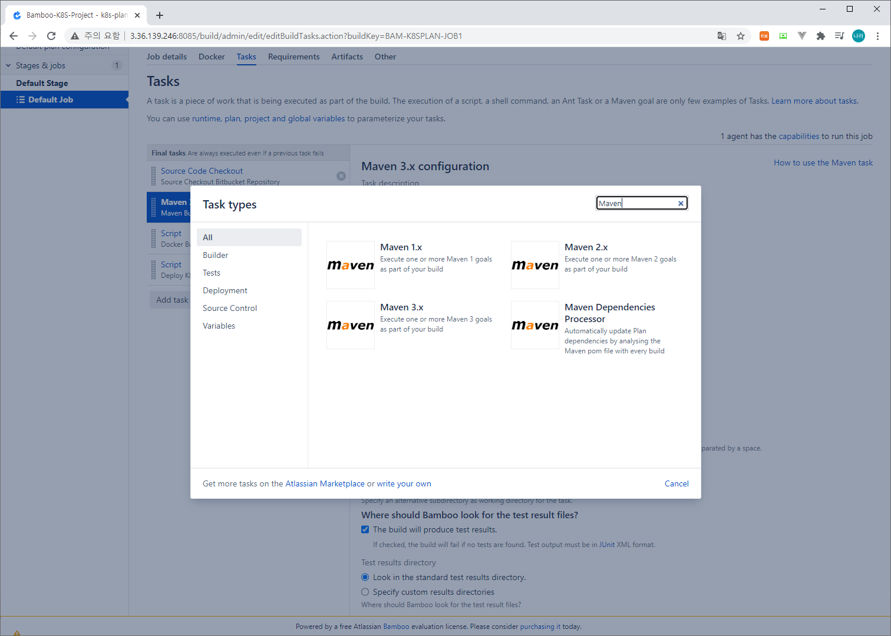Select 'Look in the standard test results directory'

tap(365, 577)
